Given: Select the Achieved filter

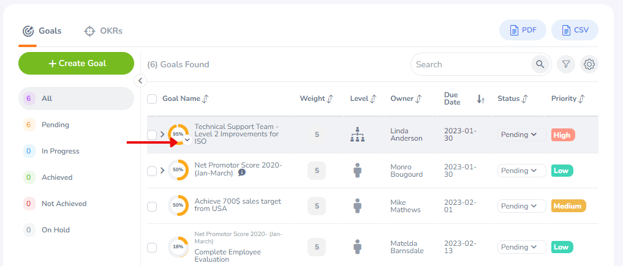Looking at the screenshot, I should pos(77,177).
